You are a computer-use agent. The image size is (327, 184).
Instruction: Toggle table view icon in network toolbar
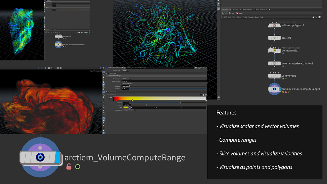point(320,17)
